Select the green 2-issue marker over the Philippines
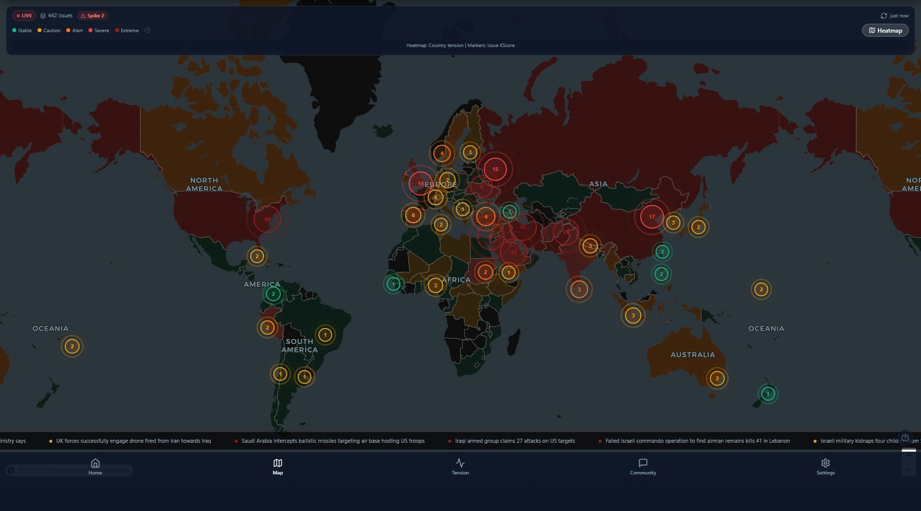The height and width of the screenshot is (511, 921). 661,274
